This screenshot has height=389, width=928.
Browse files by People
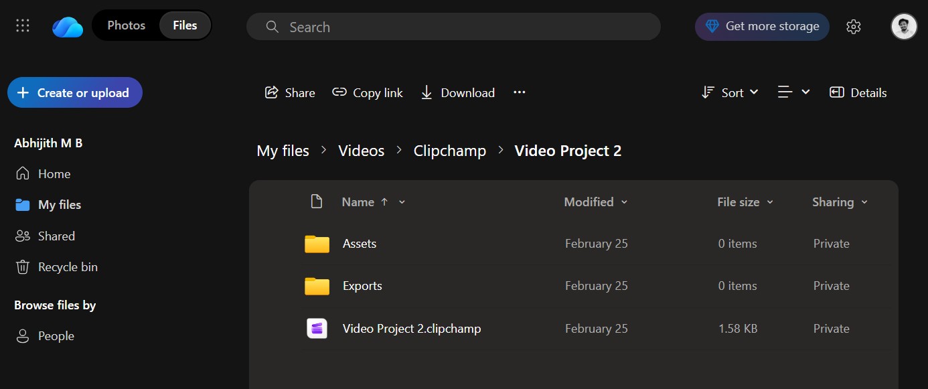(x=55, y=335)
